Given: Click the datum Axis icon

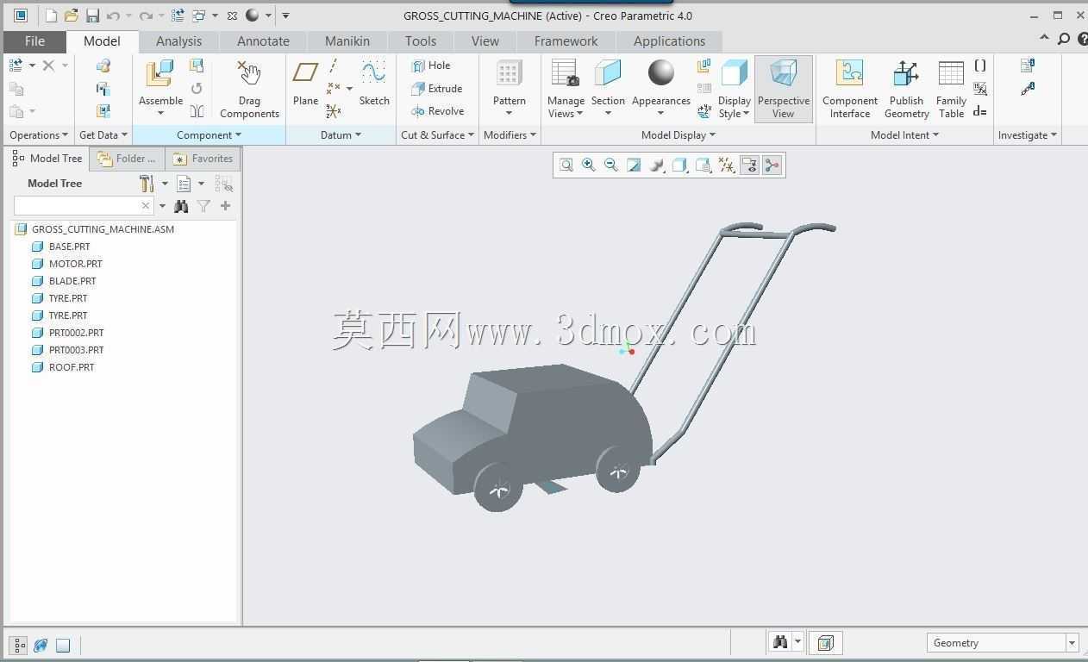Looking at the screenshot, I should 334,66.
